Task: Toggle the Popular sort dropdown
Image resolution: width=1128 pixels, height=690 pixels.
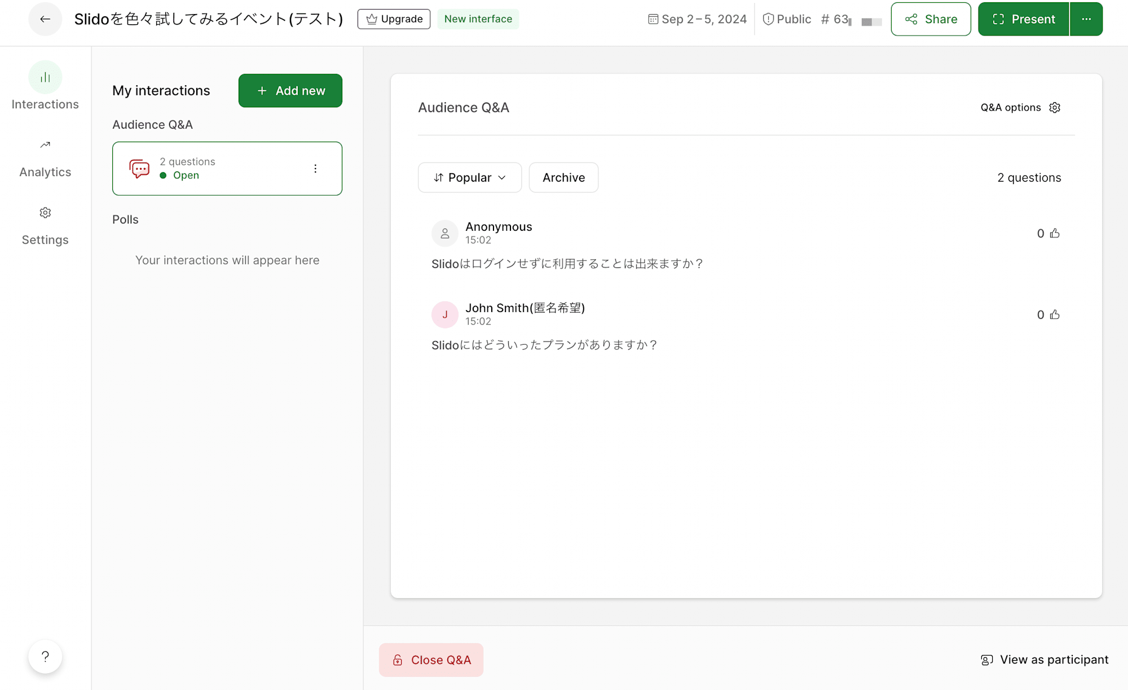Action: 470,177
